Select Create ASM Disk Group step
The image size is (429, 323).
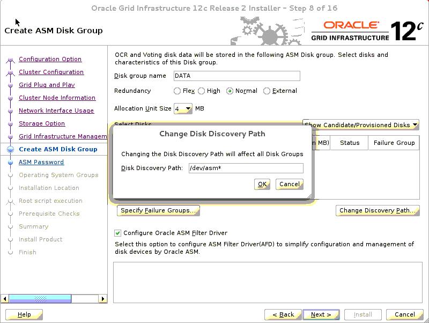(58, 149)
